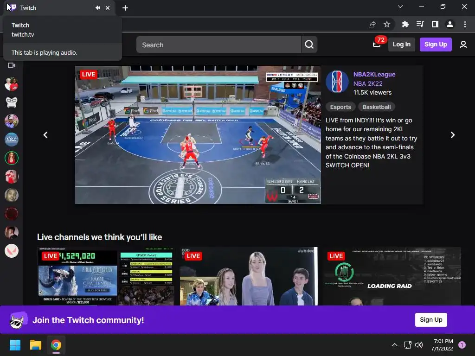Screen dimensions: 475x356
Task: Click the Chrome taskbar icon
Action: 56,345
